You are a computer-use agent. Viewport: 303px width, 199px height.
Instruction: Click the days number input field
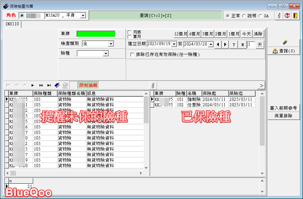tap(251, 45)
